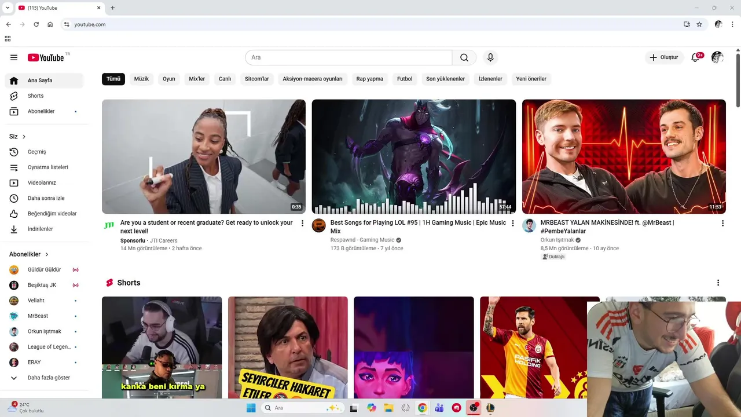Open the 'kanka beni kırma ya' Short

coord(162,348)
